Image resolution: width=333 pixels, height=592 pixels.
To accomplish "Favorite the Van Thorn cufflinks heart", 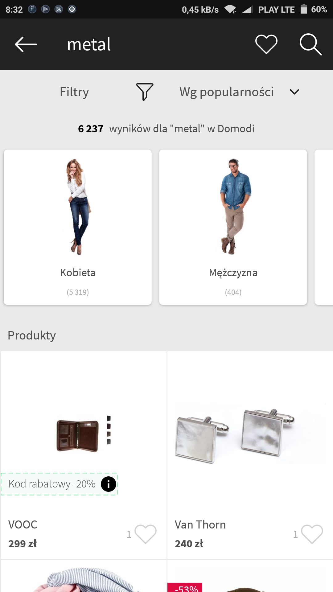I will click(x=312, y=534).
